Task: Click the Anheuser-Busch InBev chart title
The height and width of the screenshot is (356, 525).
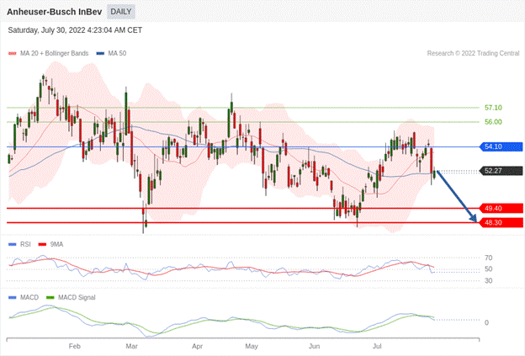Action: (x=54, y=12)
